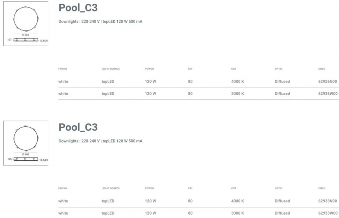
Task: Click the CCT column header in the first table
Action: pos(234,69)
